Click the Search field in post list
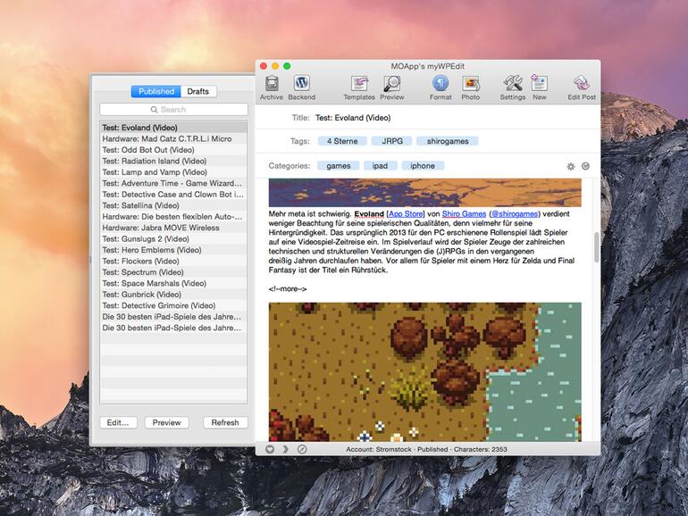The width and height of the screenshot is (688, 516). [x=173, y=110]
